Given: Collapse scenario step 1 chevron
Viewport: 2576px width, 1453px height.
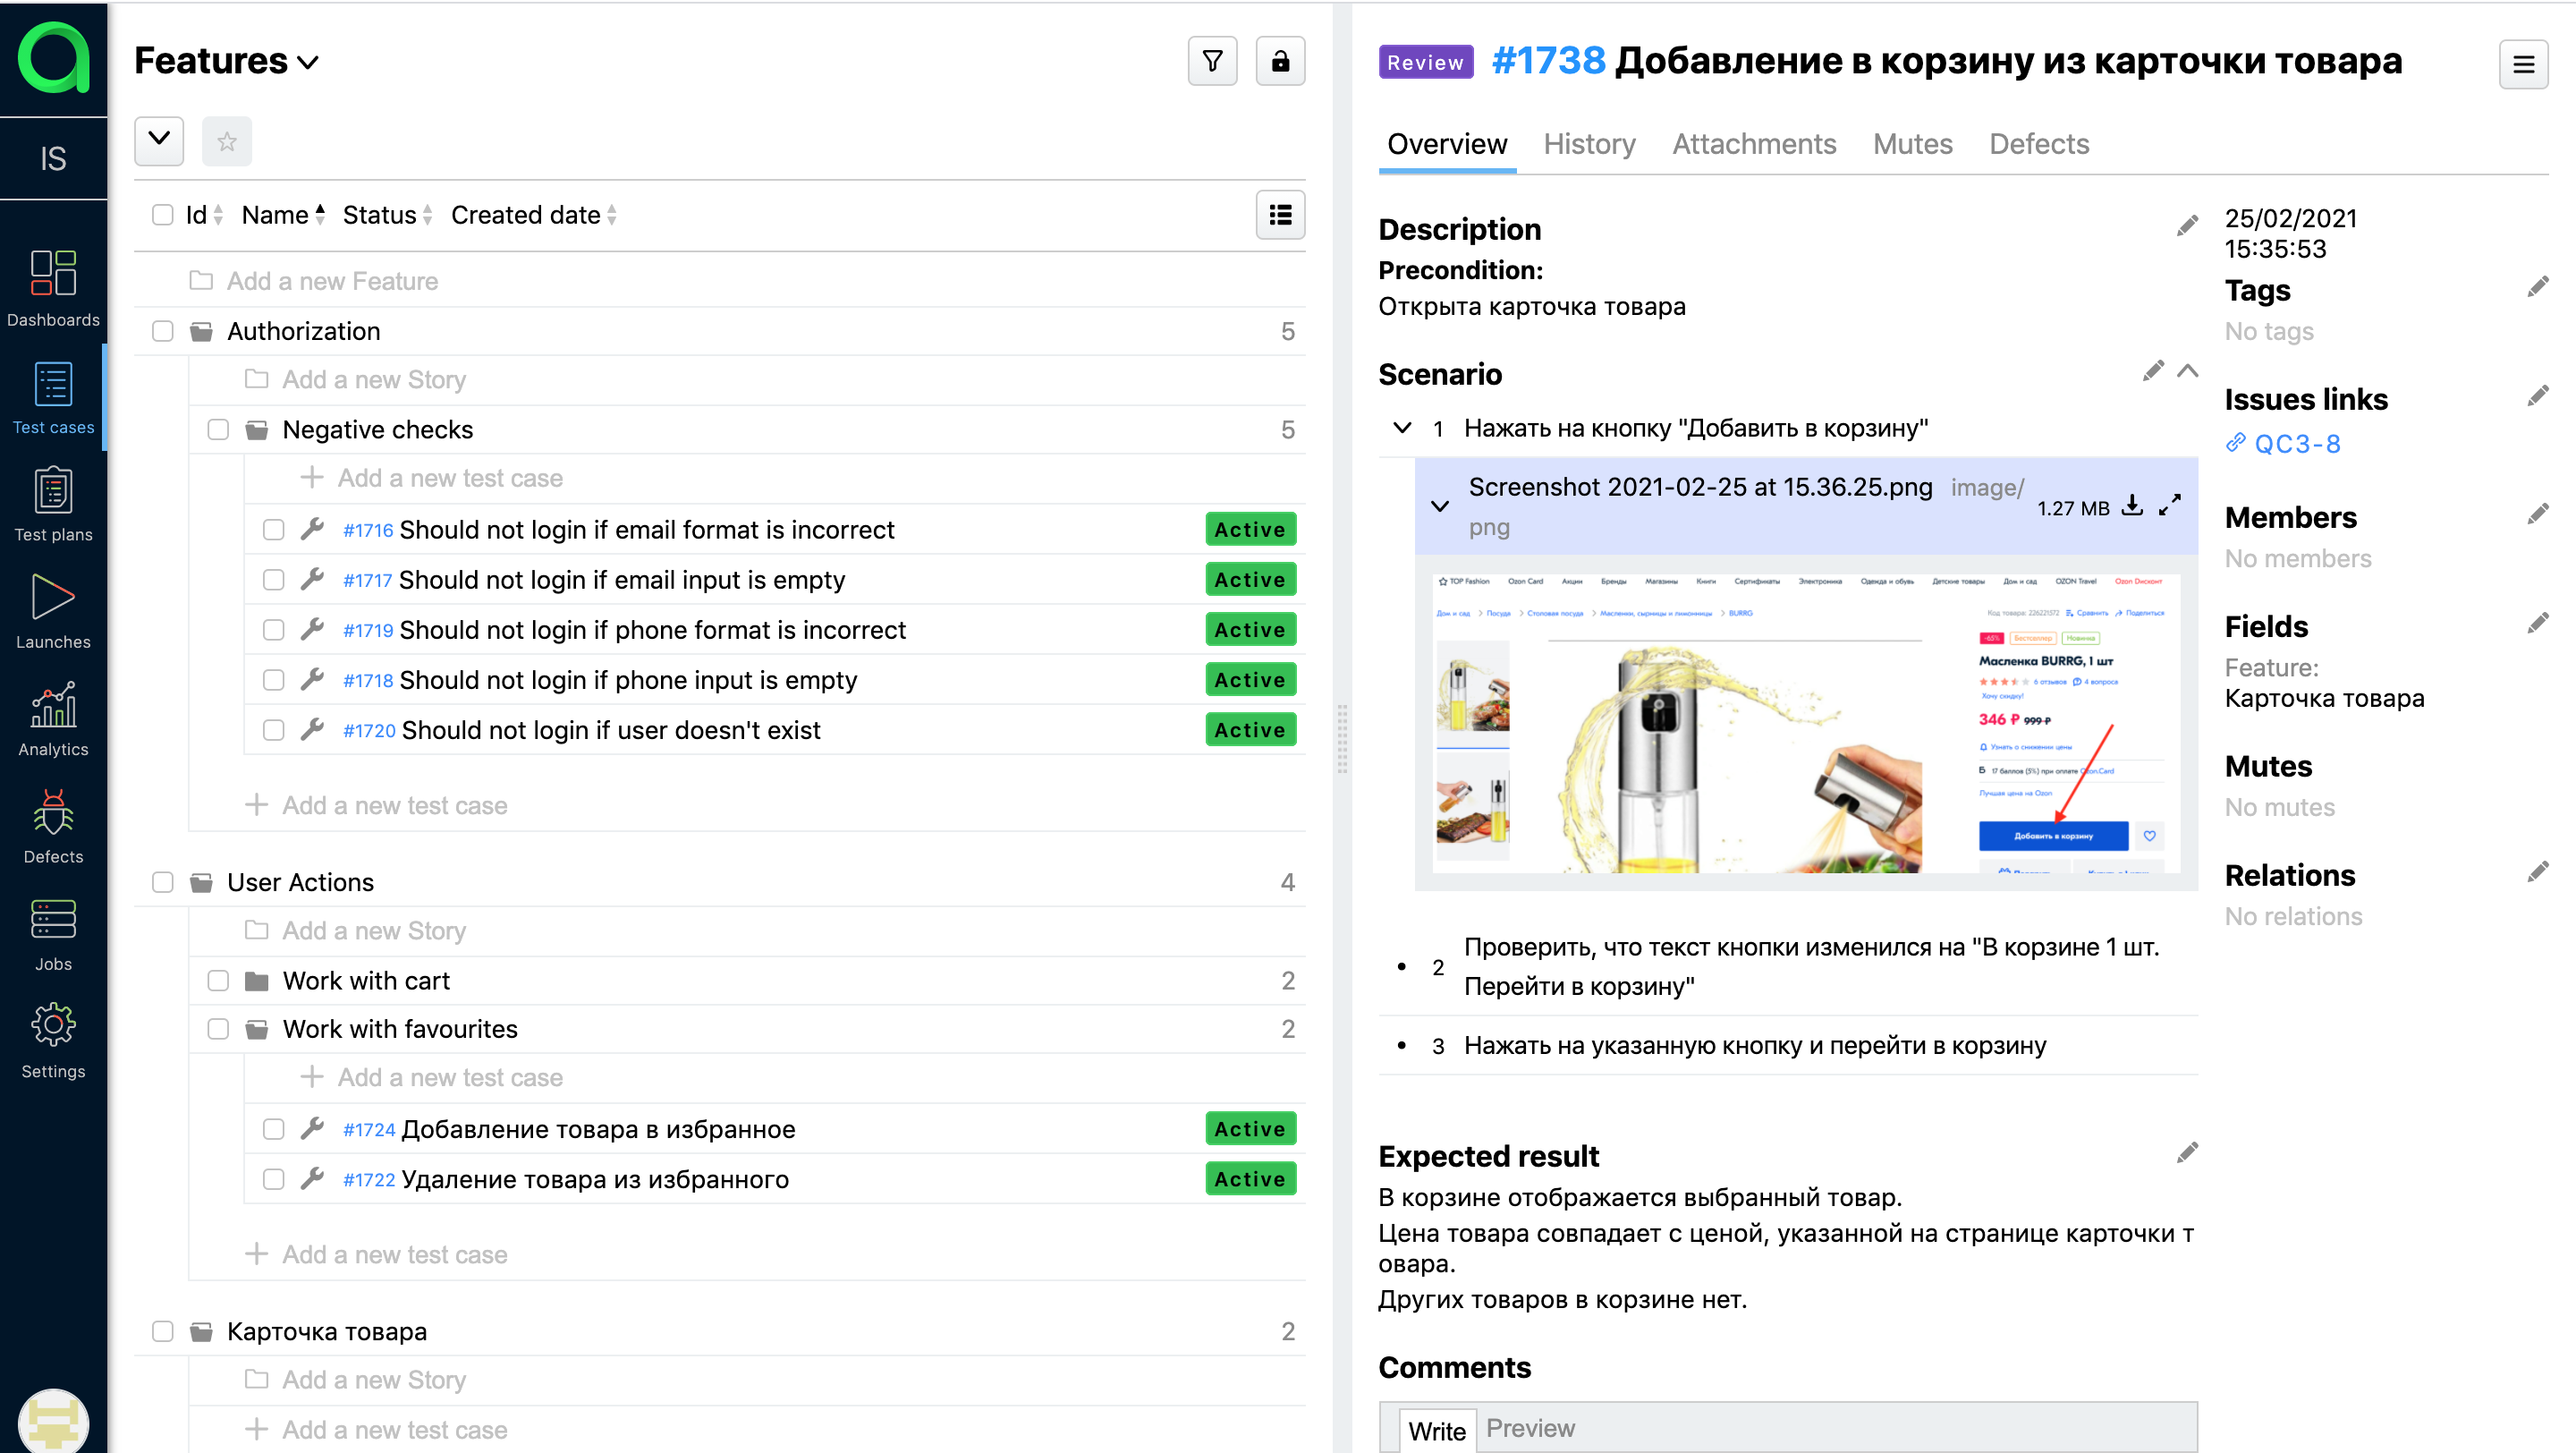Looking at the screenshot, I should pos(1402,428).
